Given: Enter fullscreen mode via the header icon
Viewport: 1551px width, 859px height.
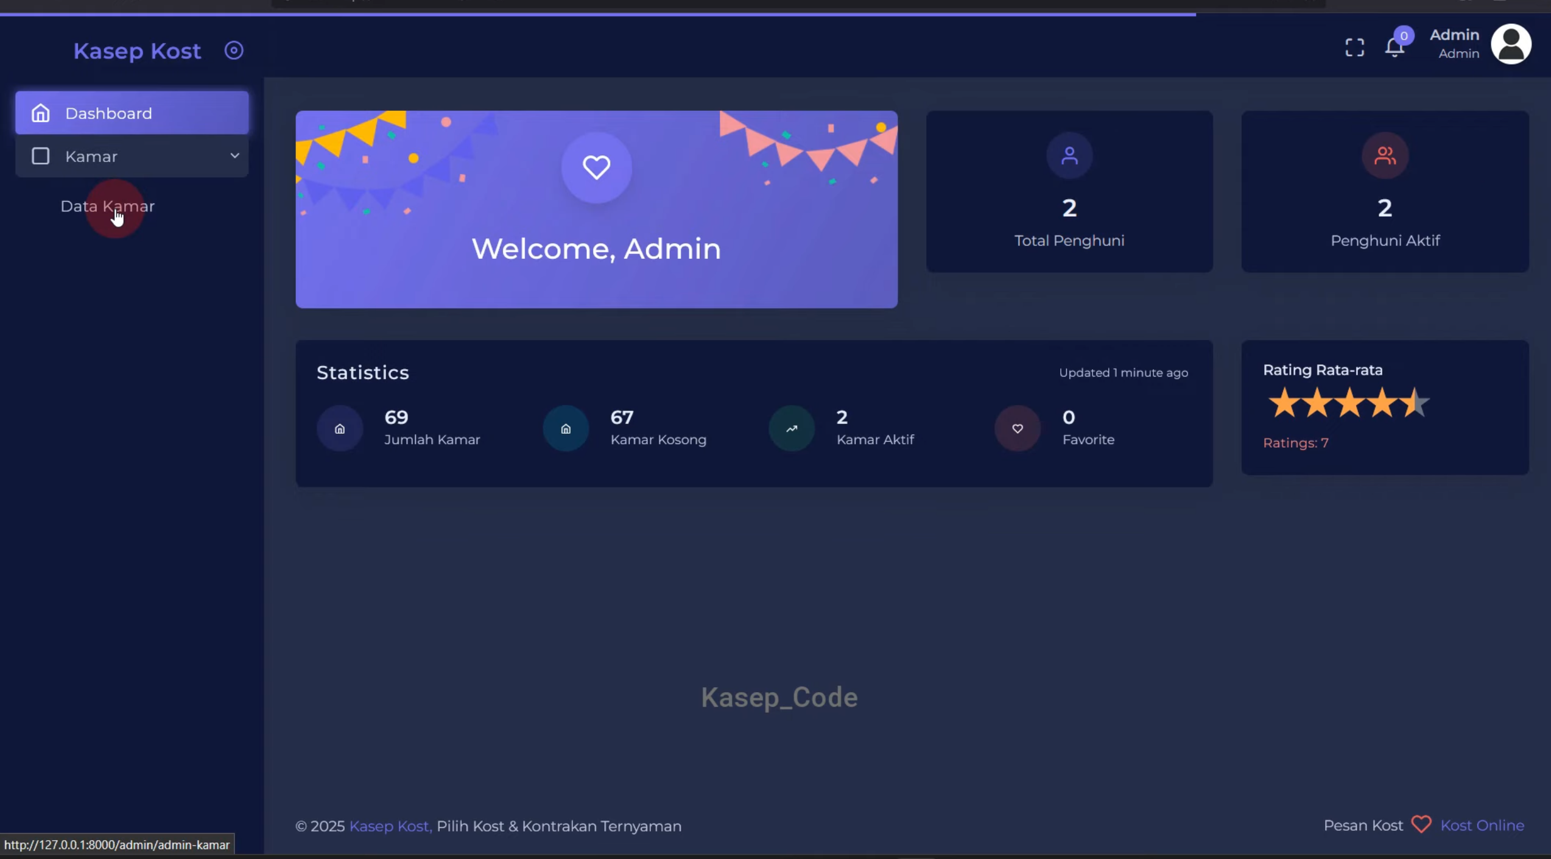Looking at the screenshot, I should [1354, 48].
